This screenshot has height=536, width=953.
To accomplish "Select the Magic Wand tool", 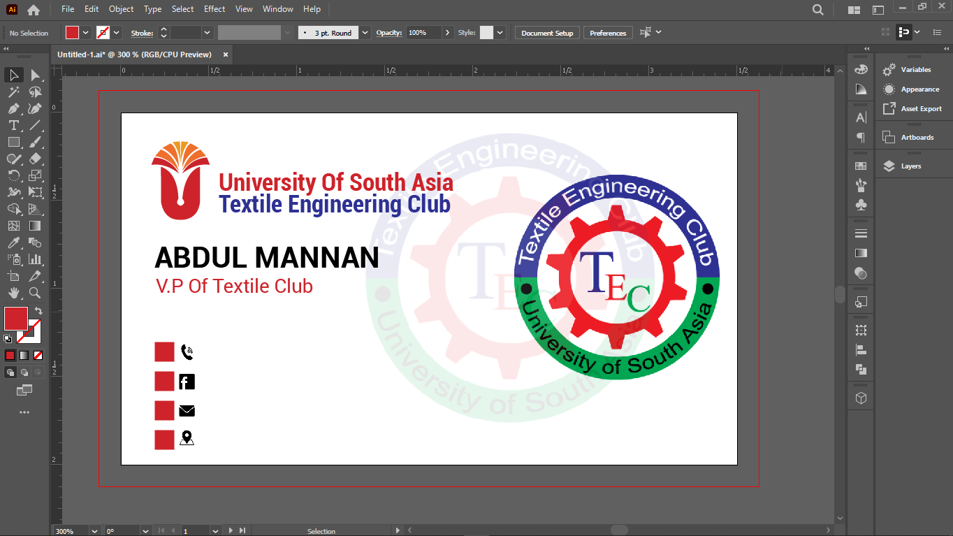I will pos(13,92).
